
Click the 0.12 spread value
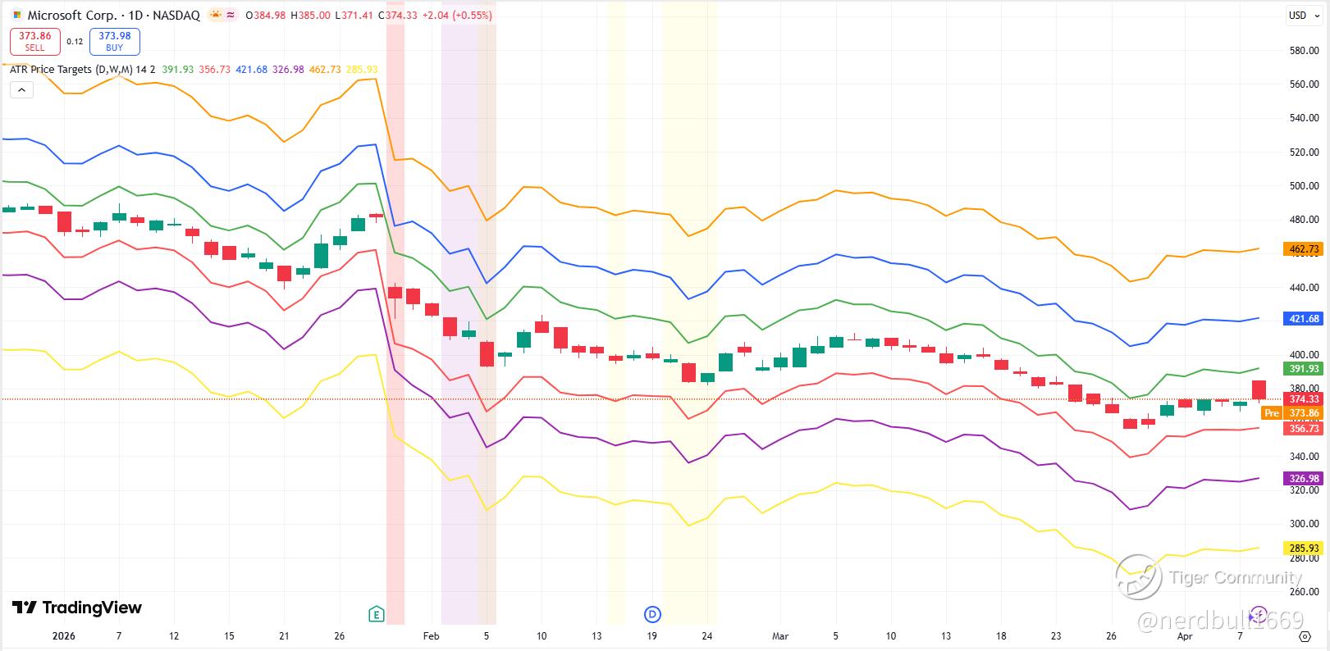(x=75, y=42)
